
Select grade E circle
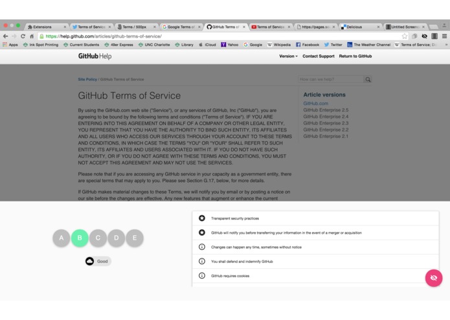click(135, 238)
